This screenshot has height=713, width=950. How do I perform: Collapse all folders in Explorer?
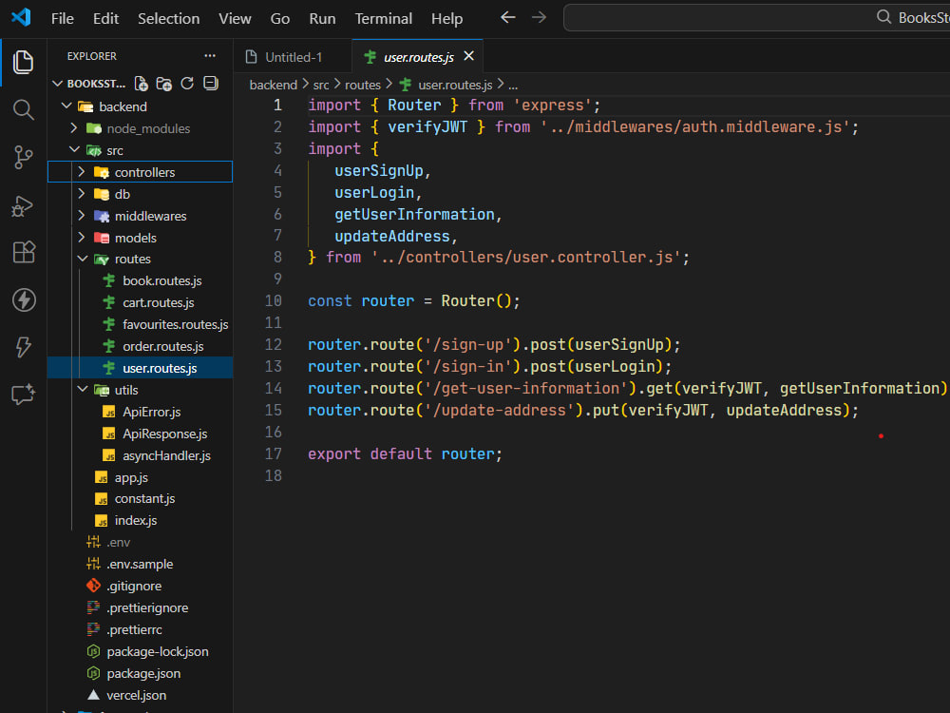tap(210, 84)
